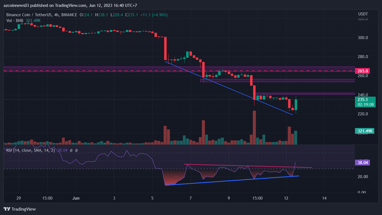Click the 02:19:08 bar countdown timer

tap(365, 105)
